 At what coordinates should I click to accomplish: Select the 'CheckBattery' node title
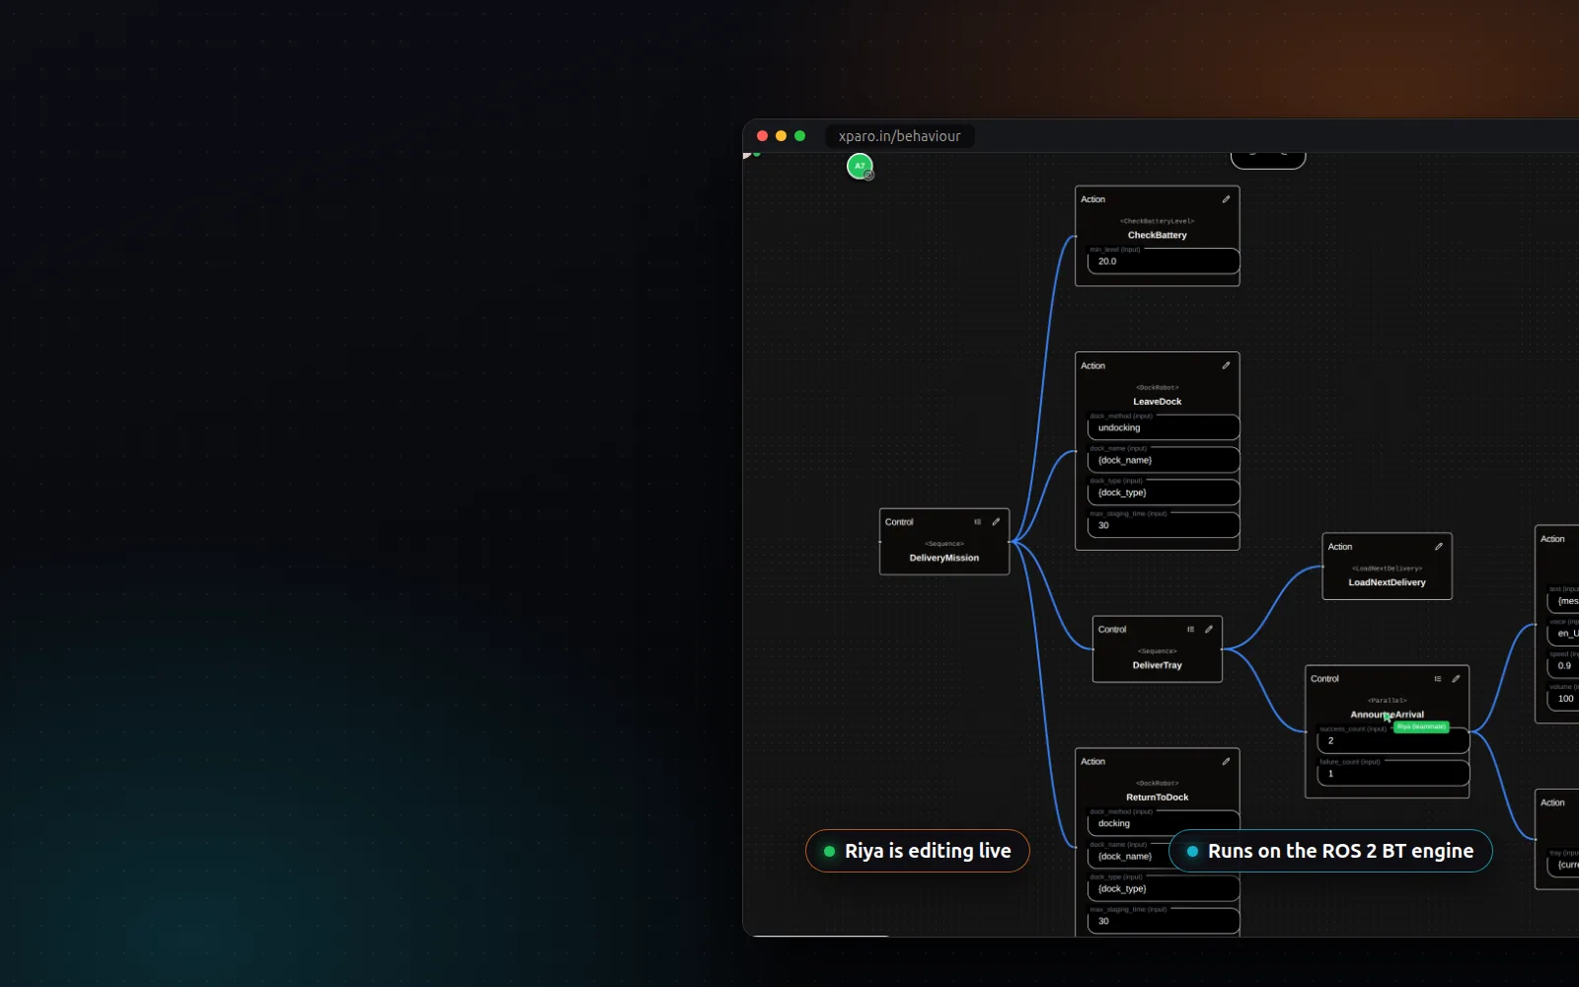(1158, 235)
